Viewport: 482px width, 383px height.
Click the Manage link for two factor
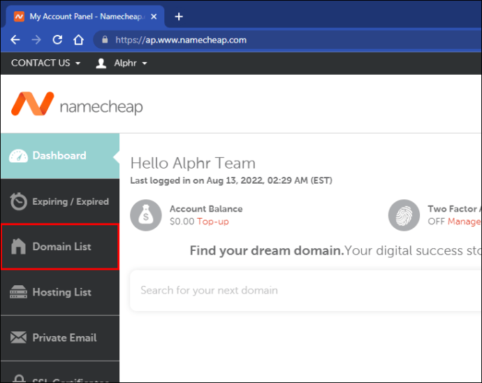pyautogui.click(x=464, y=222)
